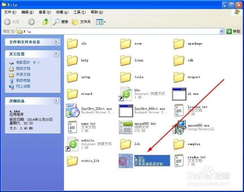
Task: Open the 帮助 menu
Action: pos(97,12)
